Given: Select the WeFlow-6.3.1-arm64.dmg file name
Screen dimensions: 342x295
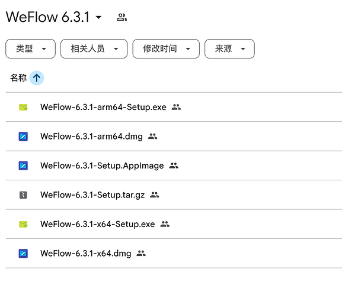Looking at the screenshot, I should coord(91,137).
